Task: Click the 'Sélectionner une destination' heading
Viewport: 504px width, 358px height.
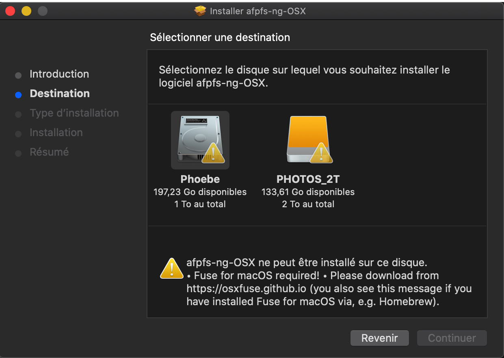Action: coord(220,37)
